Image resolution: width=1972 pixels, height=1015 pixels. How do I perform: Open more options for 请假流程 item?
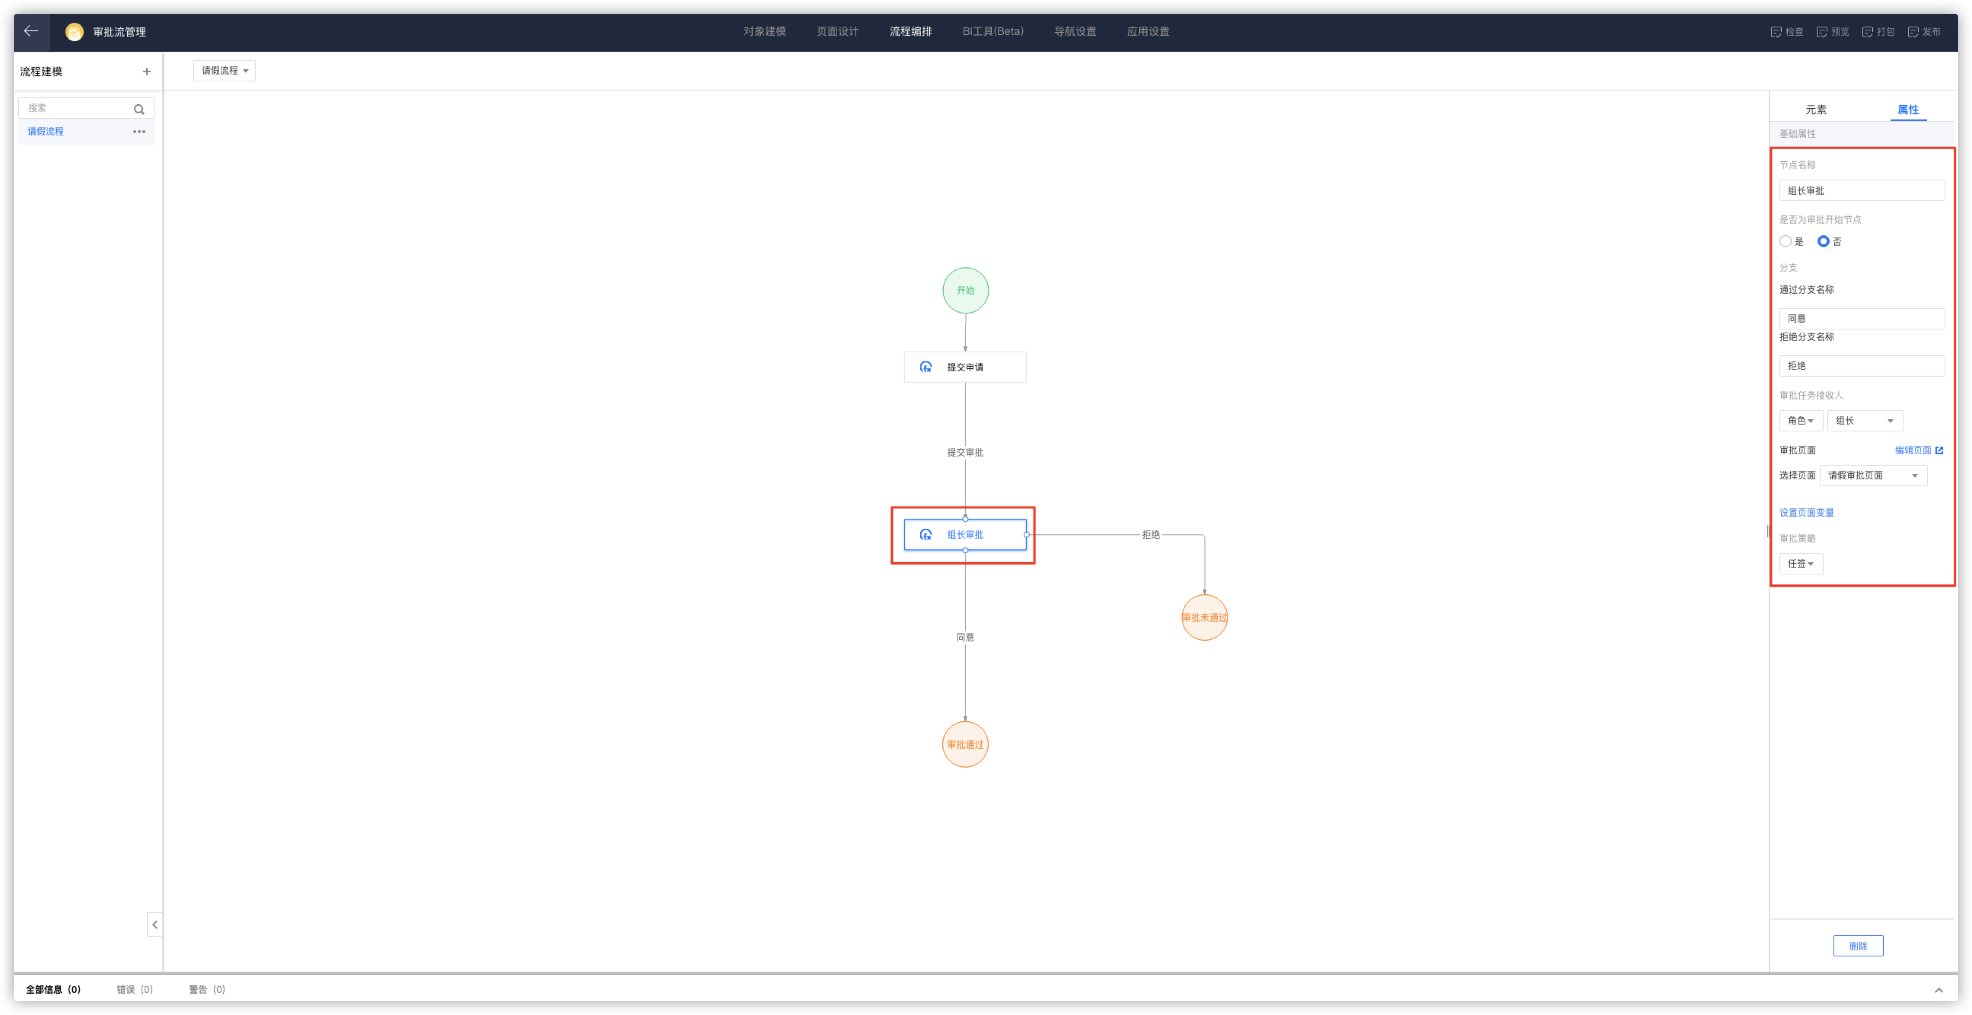[139, 132]
